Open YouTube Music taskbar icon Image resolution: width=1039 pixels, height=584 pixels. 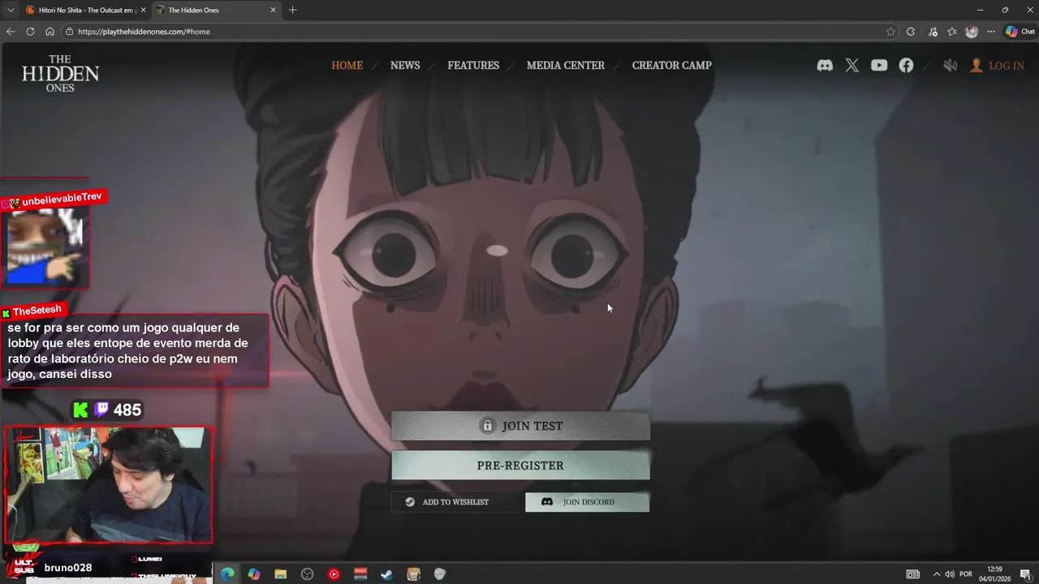pos(334,574)
